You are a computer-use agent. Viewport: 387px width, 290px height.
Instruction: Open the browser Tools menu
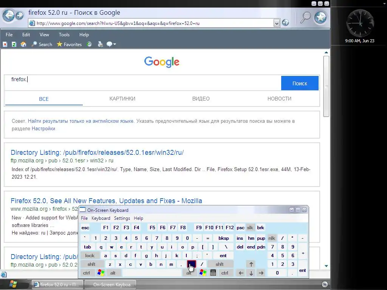64,34
